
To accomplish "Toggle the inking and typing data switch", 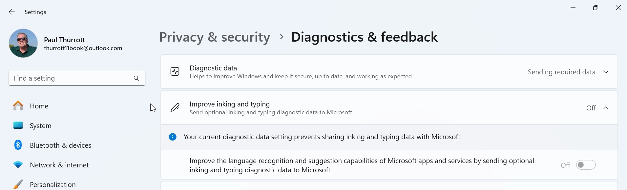I will 586,165.
